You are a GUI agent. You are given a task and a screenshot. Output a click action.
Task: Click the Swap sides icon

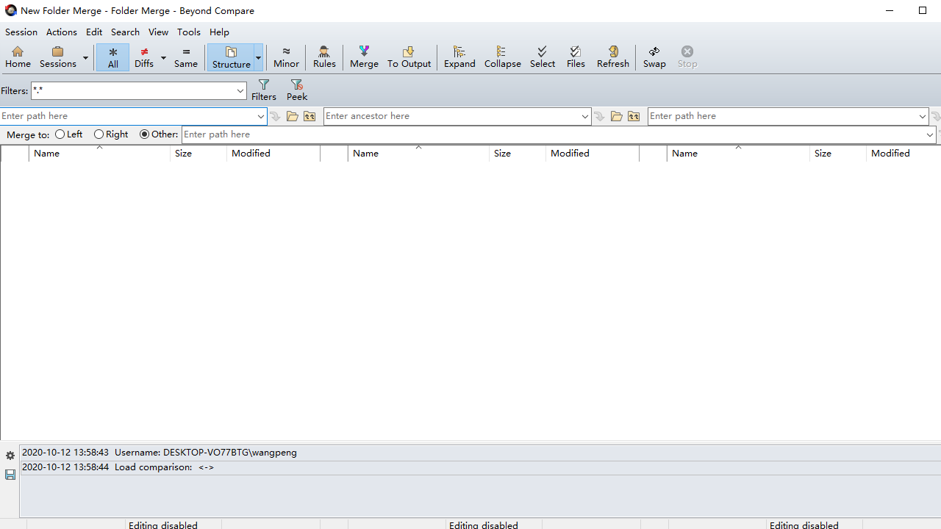tap(654, 57)
